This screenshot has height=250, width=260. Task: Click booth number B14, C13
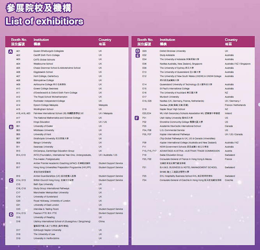coord(21,155)
